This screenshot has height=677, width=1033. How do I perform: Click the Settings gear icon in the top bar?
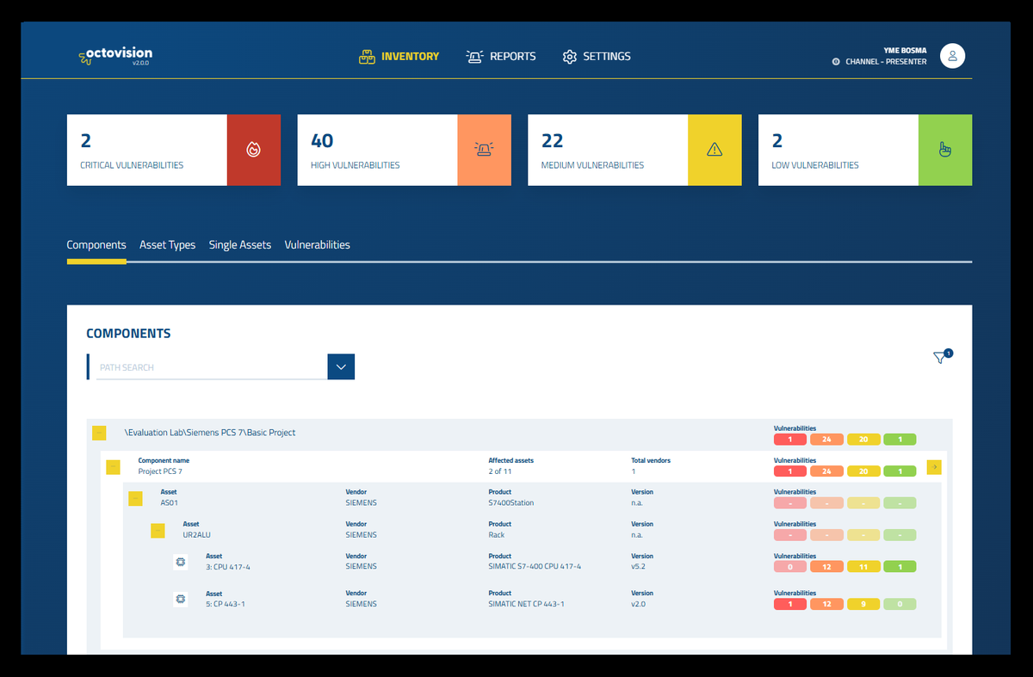569,56
